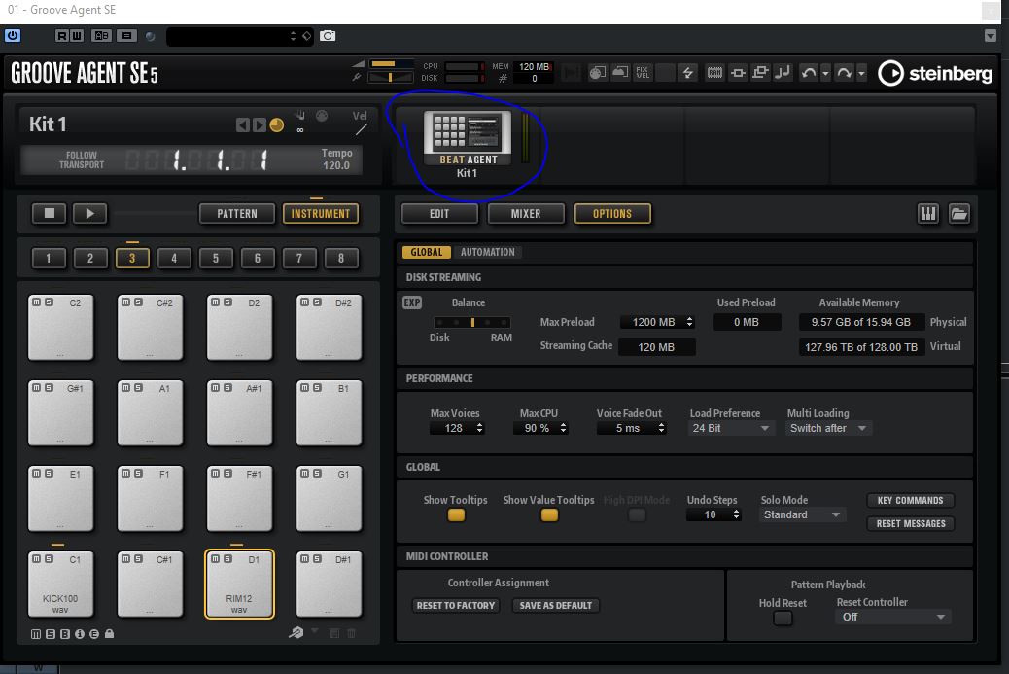Image resolution: width=1009 pixels, height=674 pixels.
Task: Click the musical note icon in toolbar
Action: click(x=783, y=73)
